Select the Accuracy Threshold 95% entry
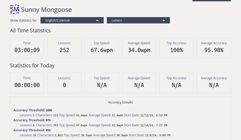 click(x=32, y=130)
